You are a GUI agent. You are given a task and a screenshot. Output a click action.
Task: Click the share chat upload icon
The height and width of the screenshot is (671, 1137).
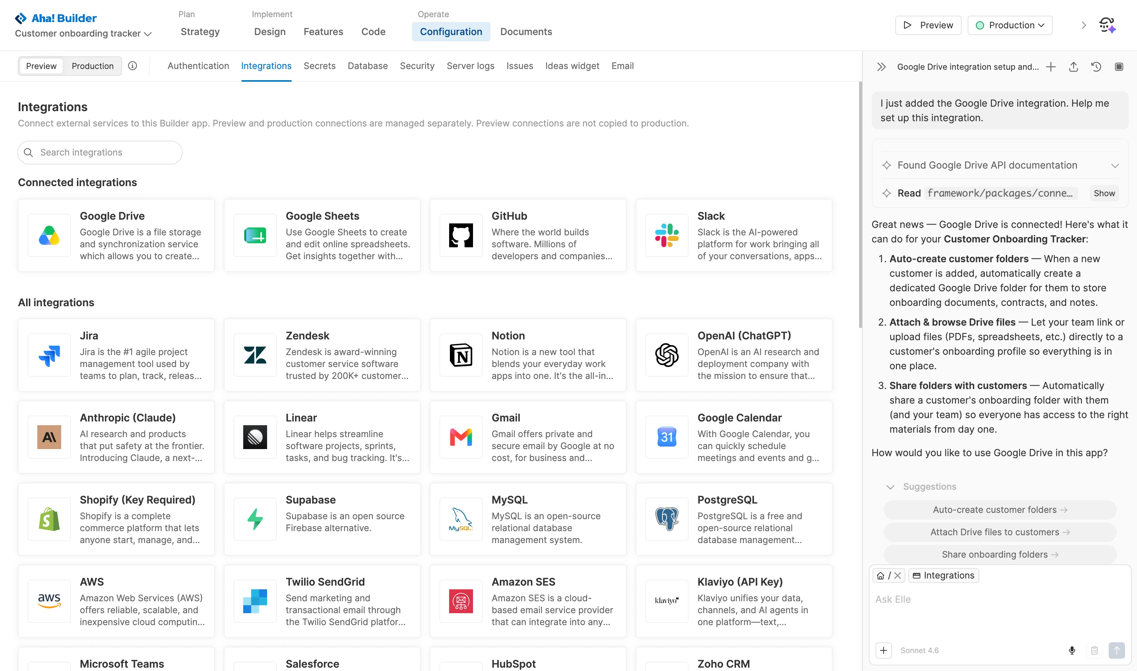[1073, 67]
